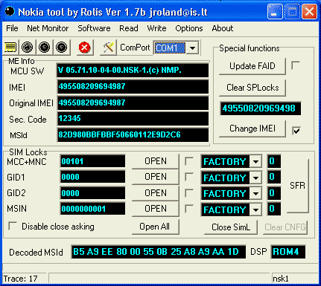
Task: Minimize the Nokia tool window
Action: tap(275, 11)
